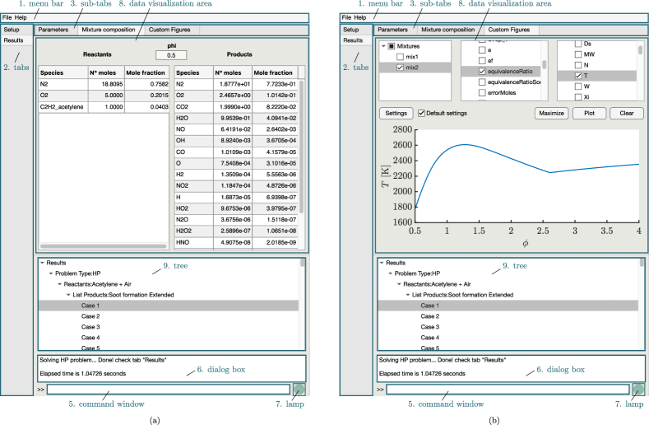Open the Custom Figures sub-tab in left window
Screen dimensions: 649x425
(x=168, y=30)
